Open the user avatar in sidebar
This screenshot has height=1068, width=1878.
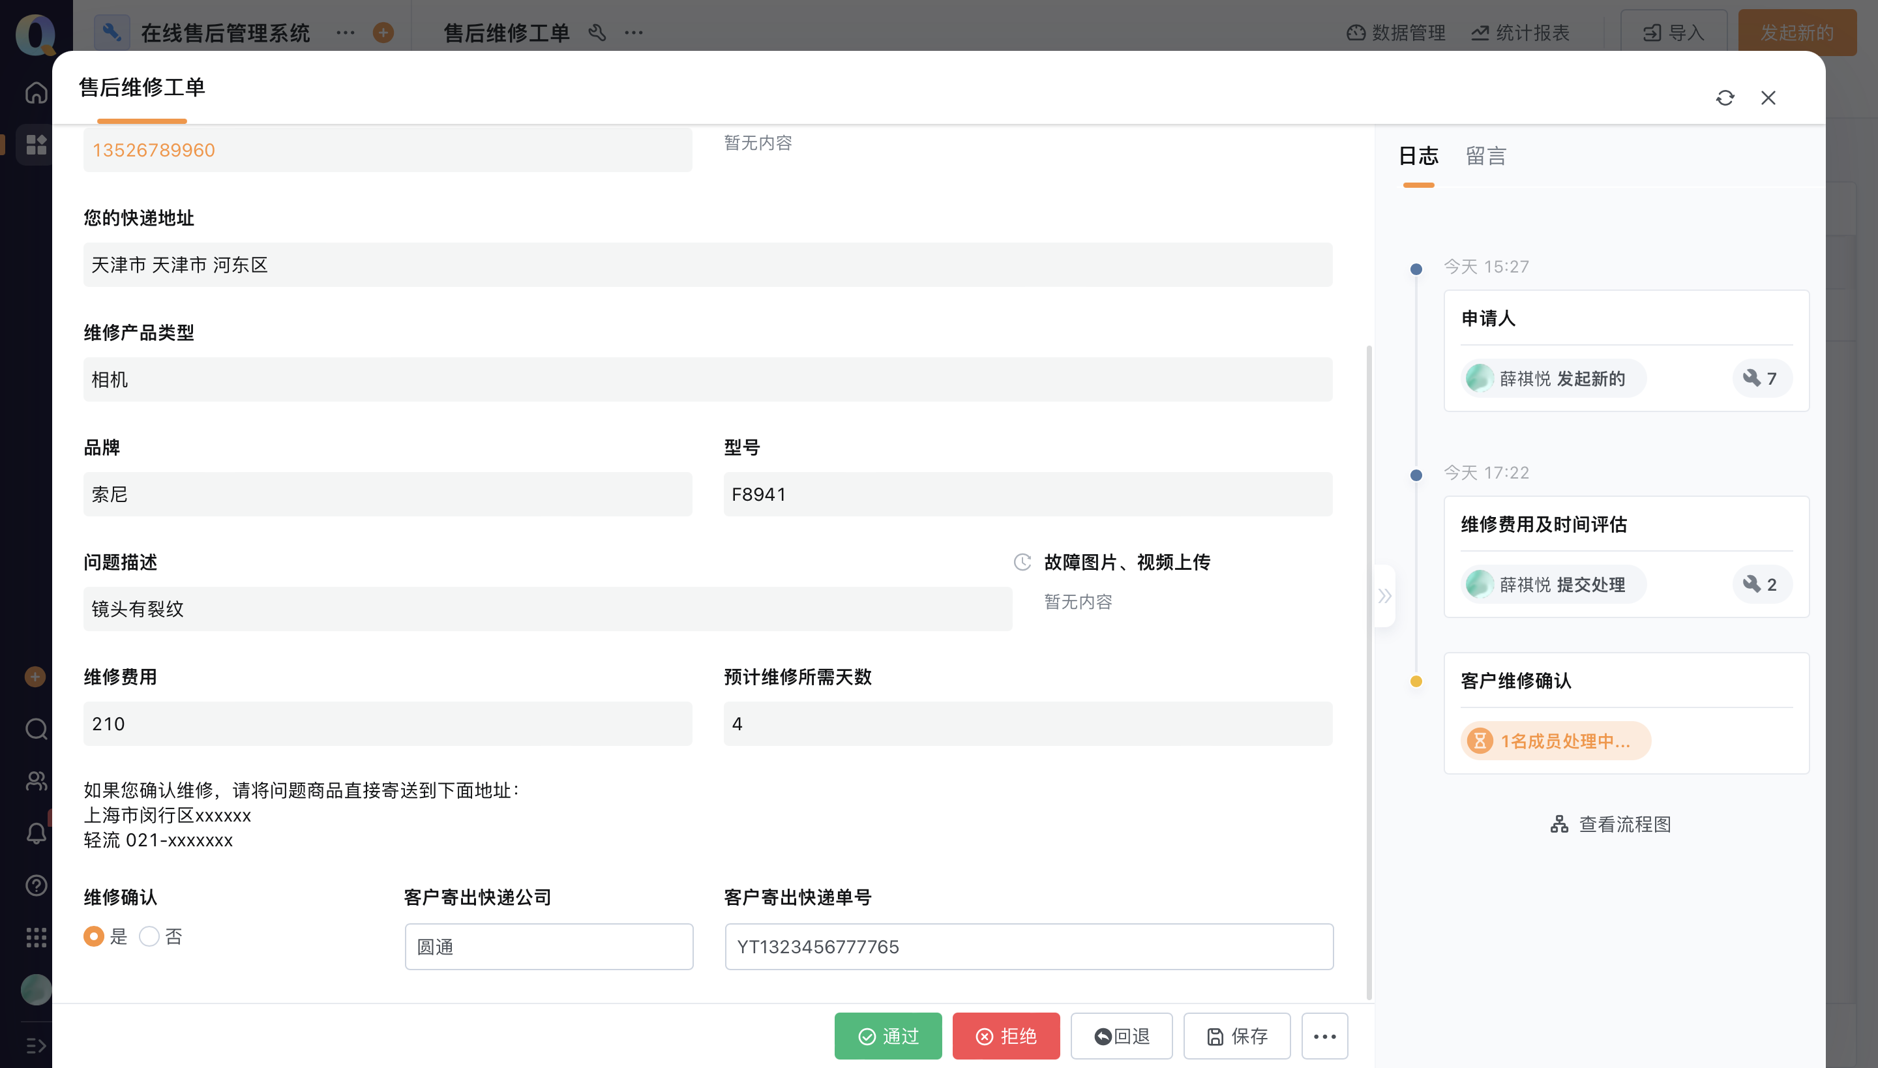click(36, 990)
